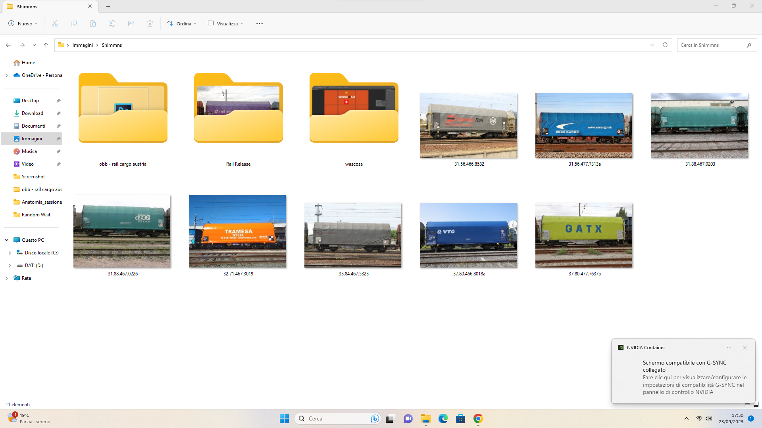Open recent locations dropdown arrow
This screenshot has height=428, width=762.
[x=35, y=45]
